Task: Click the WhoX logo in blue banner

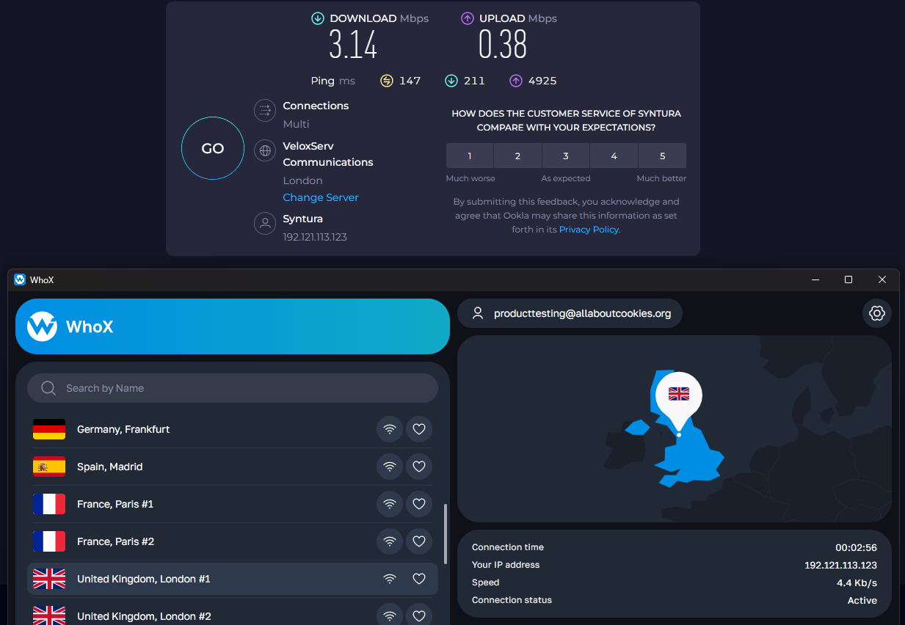Action: click(42, 326)
